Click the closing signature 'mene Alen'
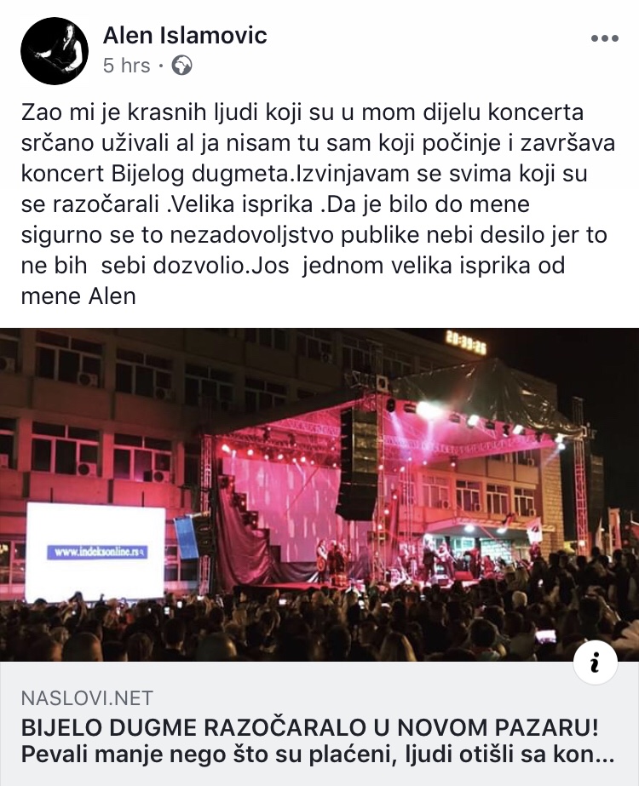Image resolution: width=639 pixels, height=786 pixels. pyautogui.click(x=78, y=295)
